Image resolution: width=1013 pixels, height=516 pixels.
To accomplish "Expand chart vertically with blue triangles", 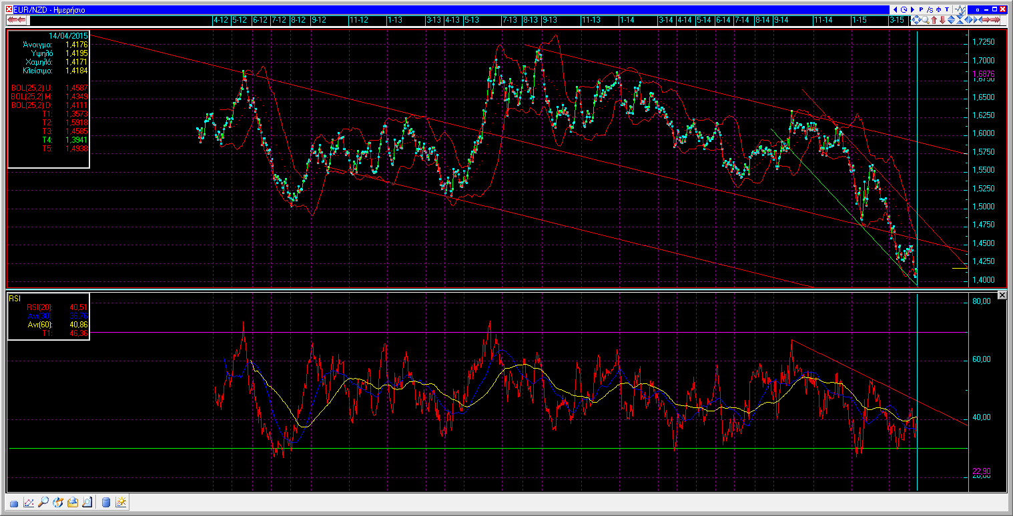I will tap(951, 20).
